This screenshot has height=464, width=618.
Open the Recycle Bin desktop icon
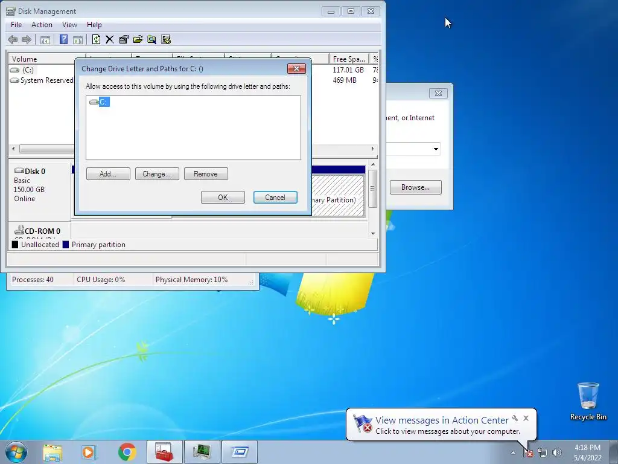(x=588, y=401)
